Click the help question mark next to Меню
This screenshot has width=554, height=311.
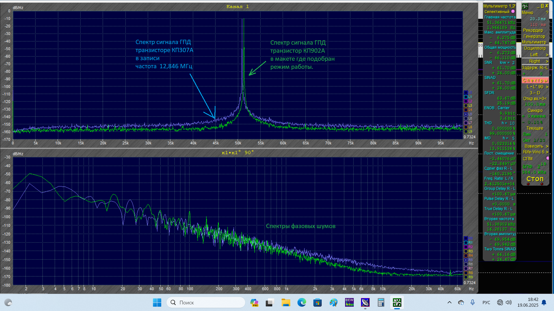pos(547,13)
